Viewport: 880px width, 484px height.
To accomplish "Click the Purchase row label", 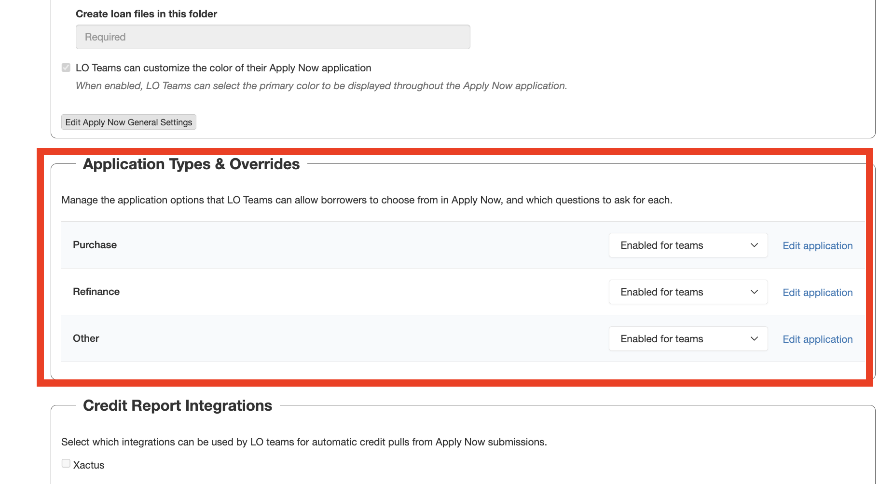I will coord(95,245).
